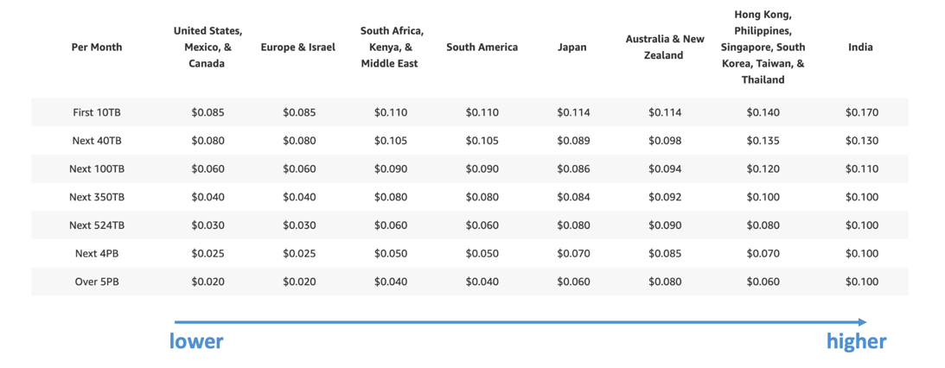The height and width of the screenshot is (368, 945).
Task: Select the "Over 5PB" row label
Action: point(97,282)
